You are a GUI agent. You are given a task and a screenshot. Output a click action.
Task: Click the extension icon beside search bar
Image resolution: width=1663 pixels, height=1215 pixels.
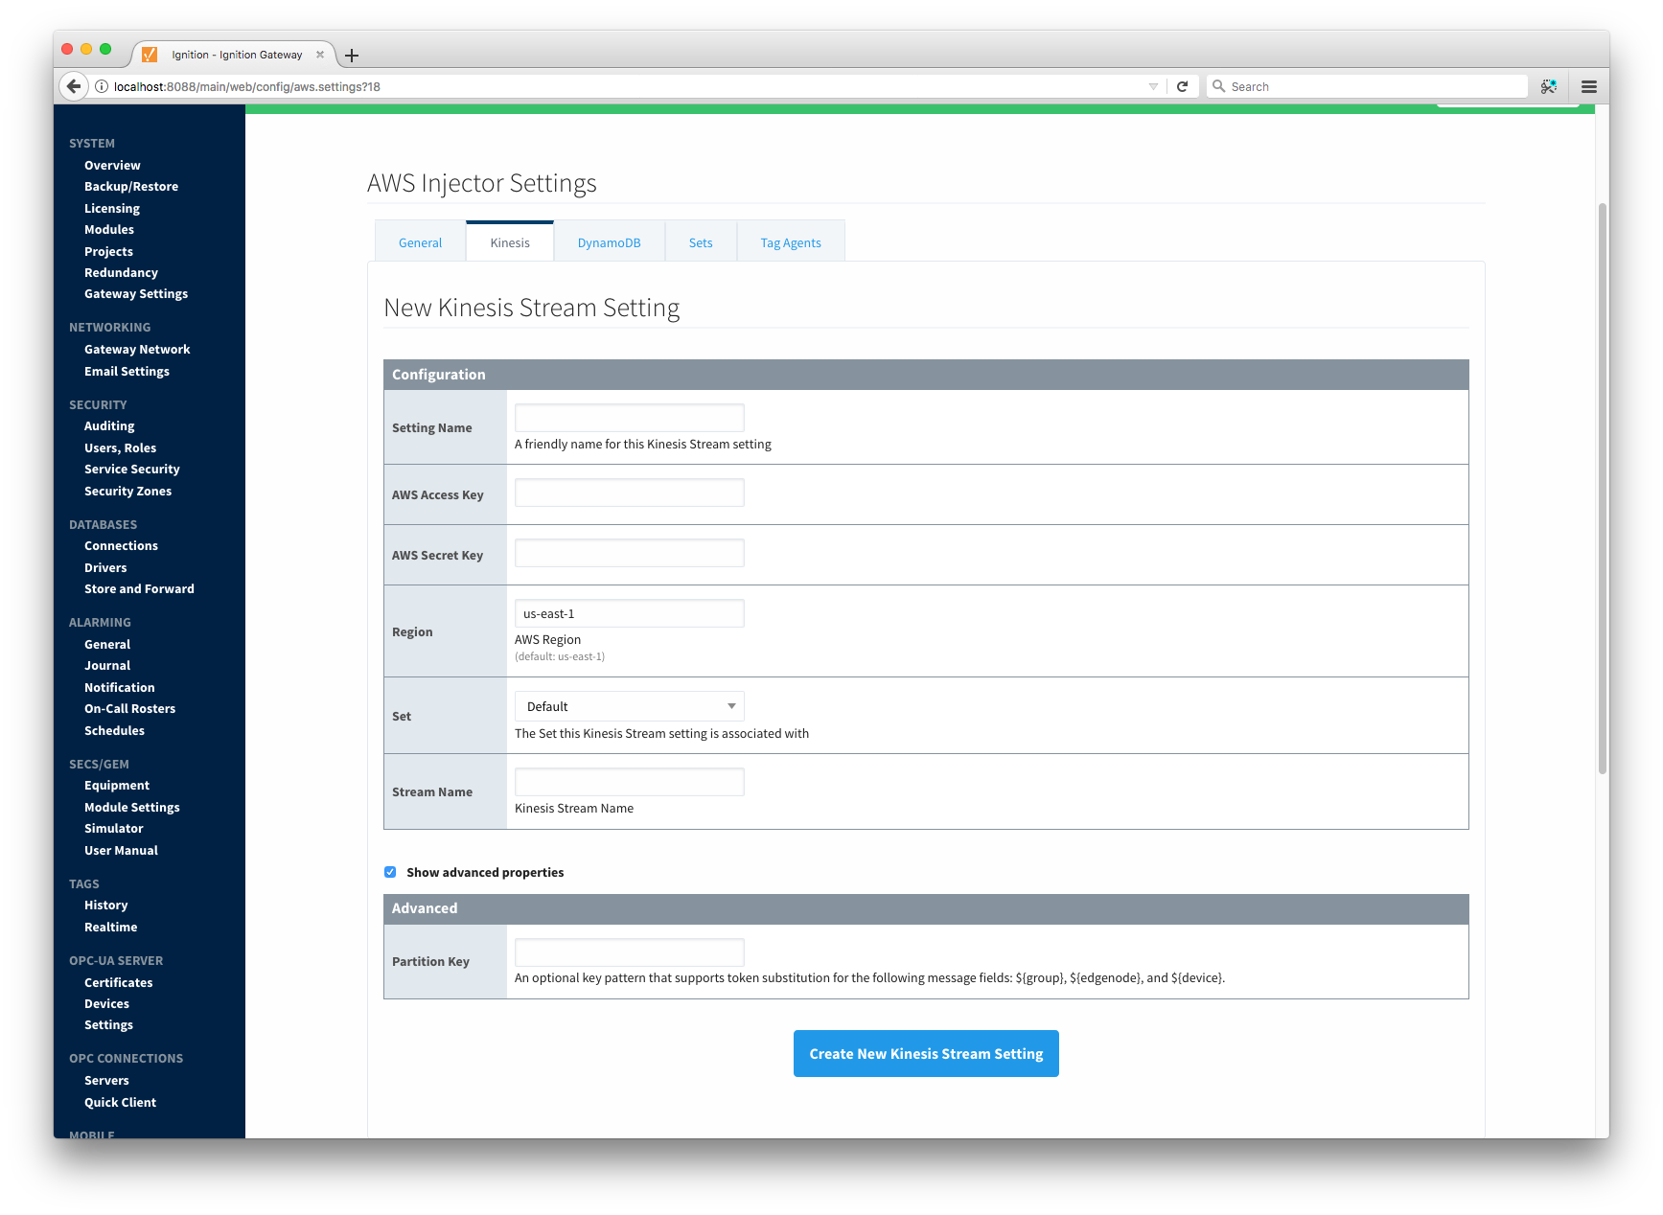tap(1548, 86)
